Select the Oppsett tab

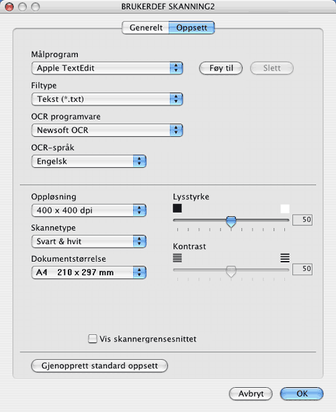click(x=192, y=28)
